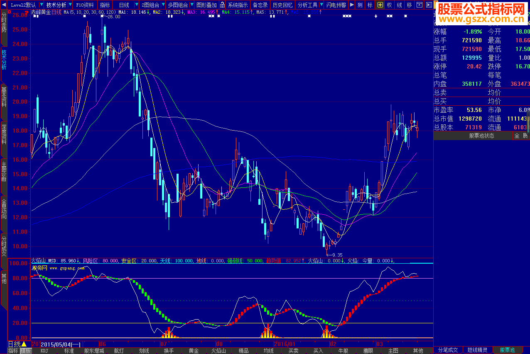Click the skip-to-end sidebar toggle icon
The image size is (530, 354).
[x=428, y=5]
